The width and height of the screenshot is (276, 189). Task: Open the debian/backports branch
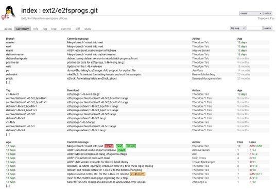pos(16,58)
